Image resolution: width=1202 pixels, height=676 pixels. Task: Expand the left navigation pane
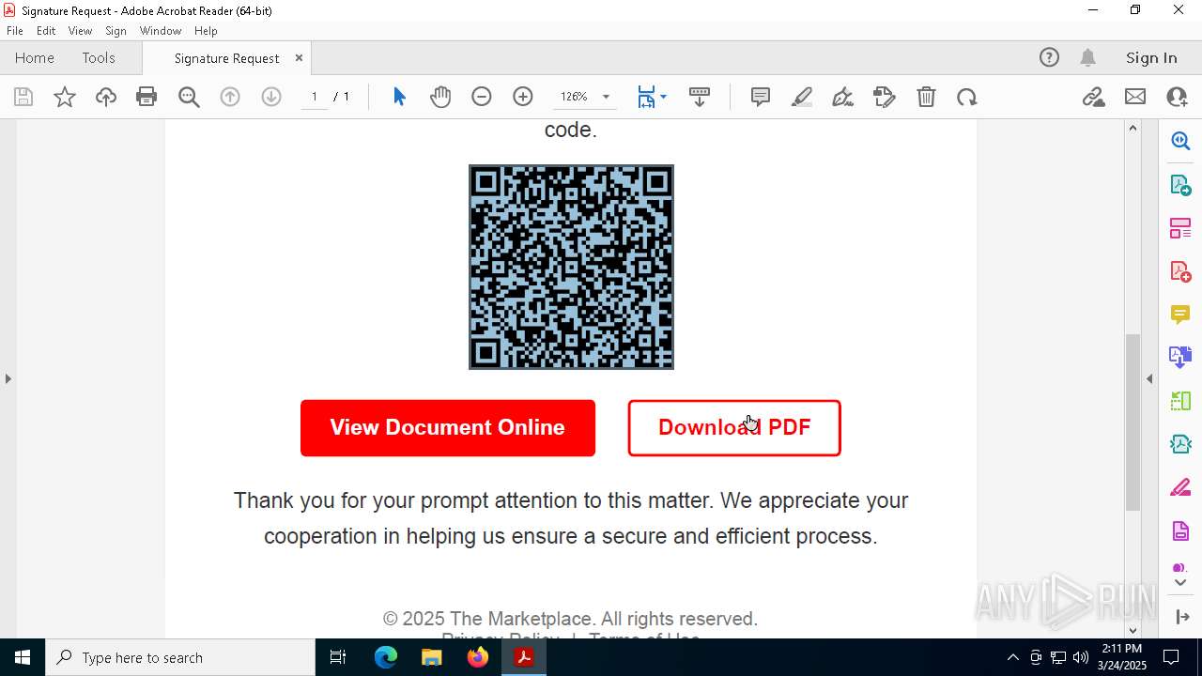click(x=8, y=378)
